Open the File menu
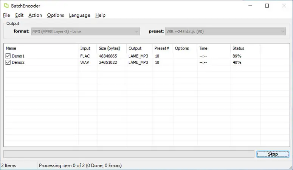Viewport: 293px width, 170px height. coord(6,15)
